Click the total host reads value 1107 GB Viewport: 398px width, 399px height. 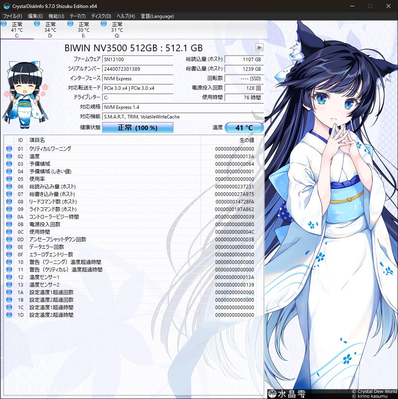click(x=244, y=59)
